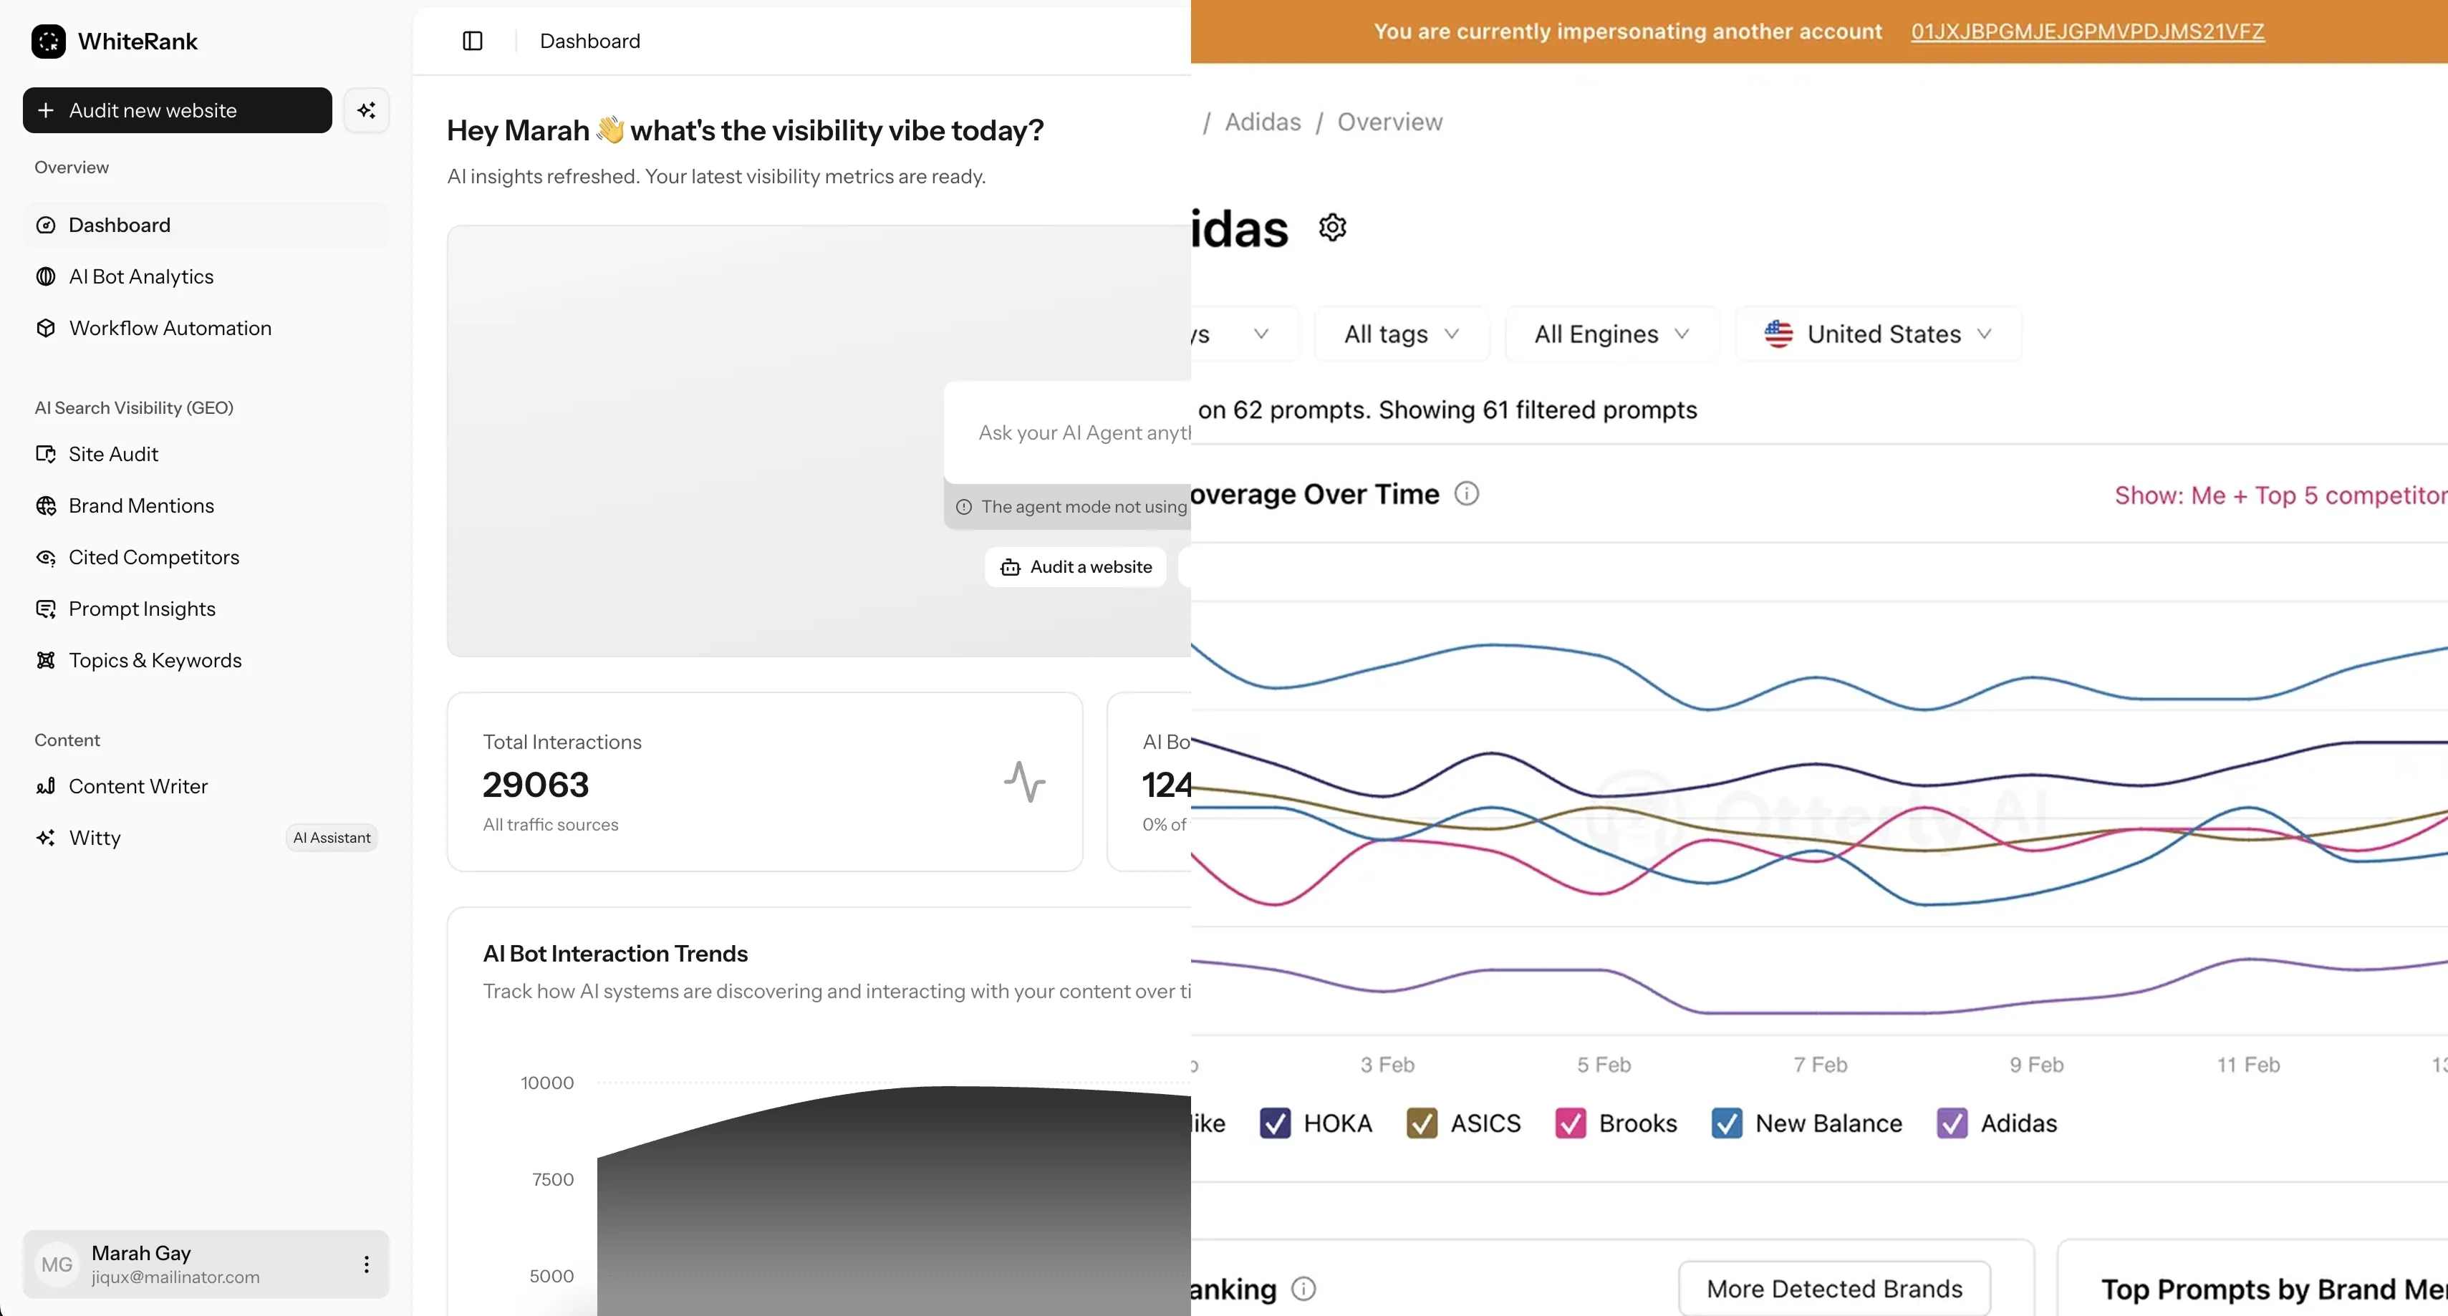Image resolution: width=2448 pixels, height=1316 pixels.
Task: Click the Audit new website button
Action: (x=178, y=110)
